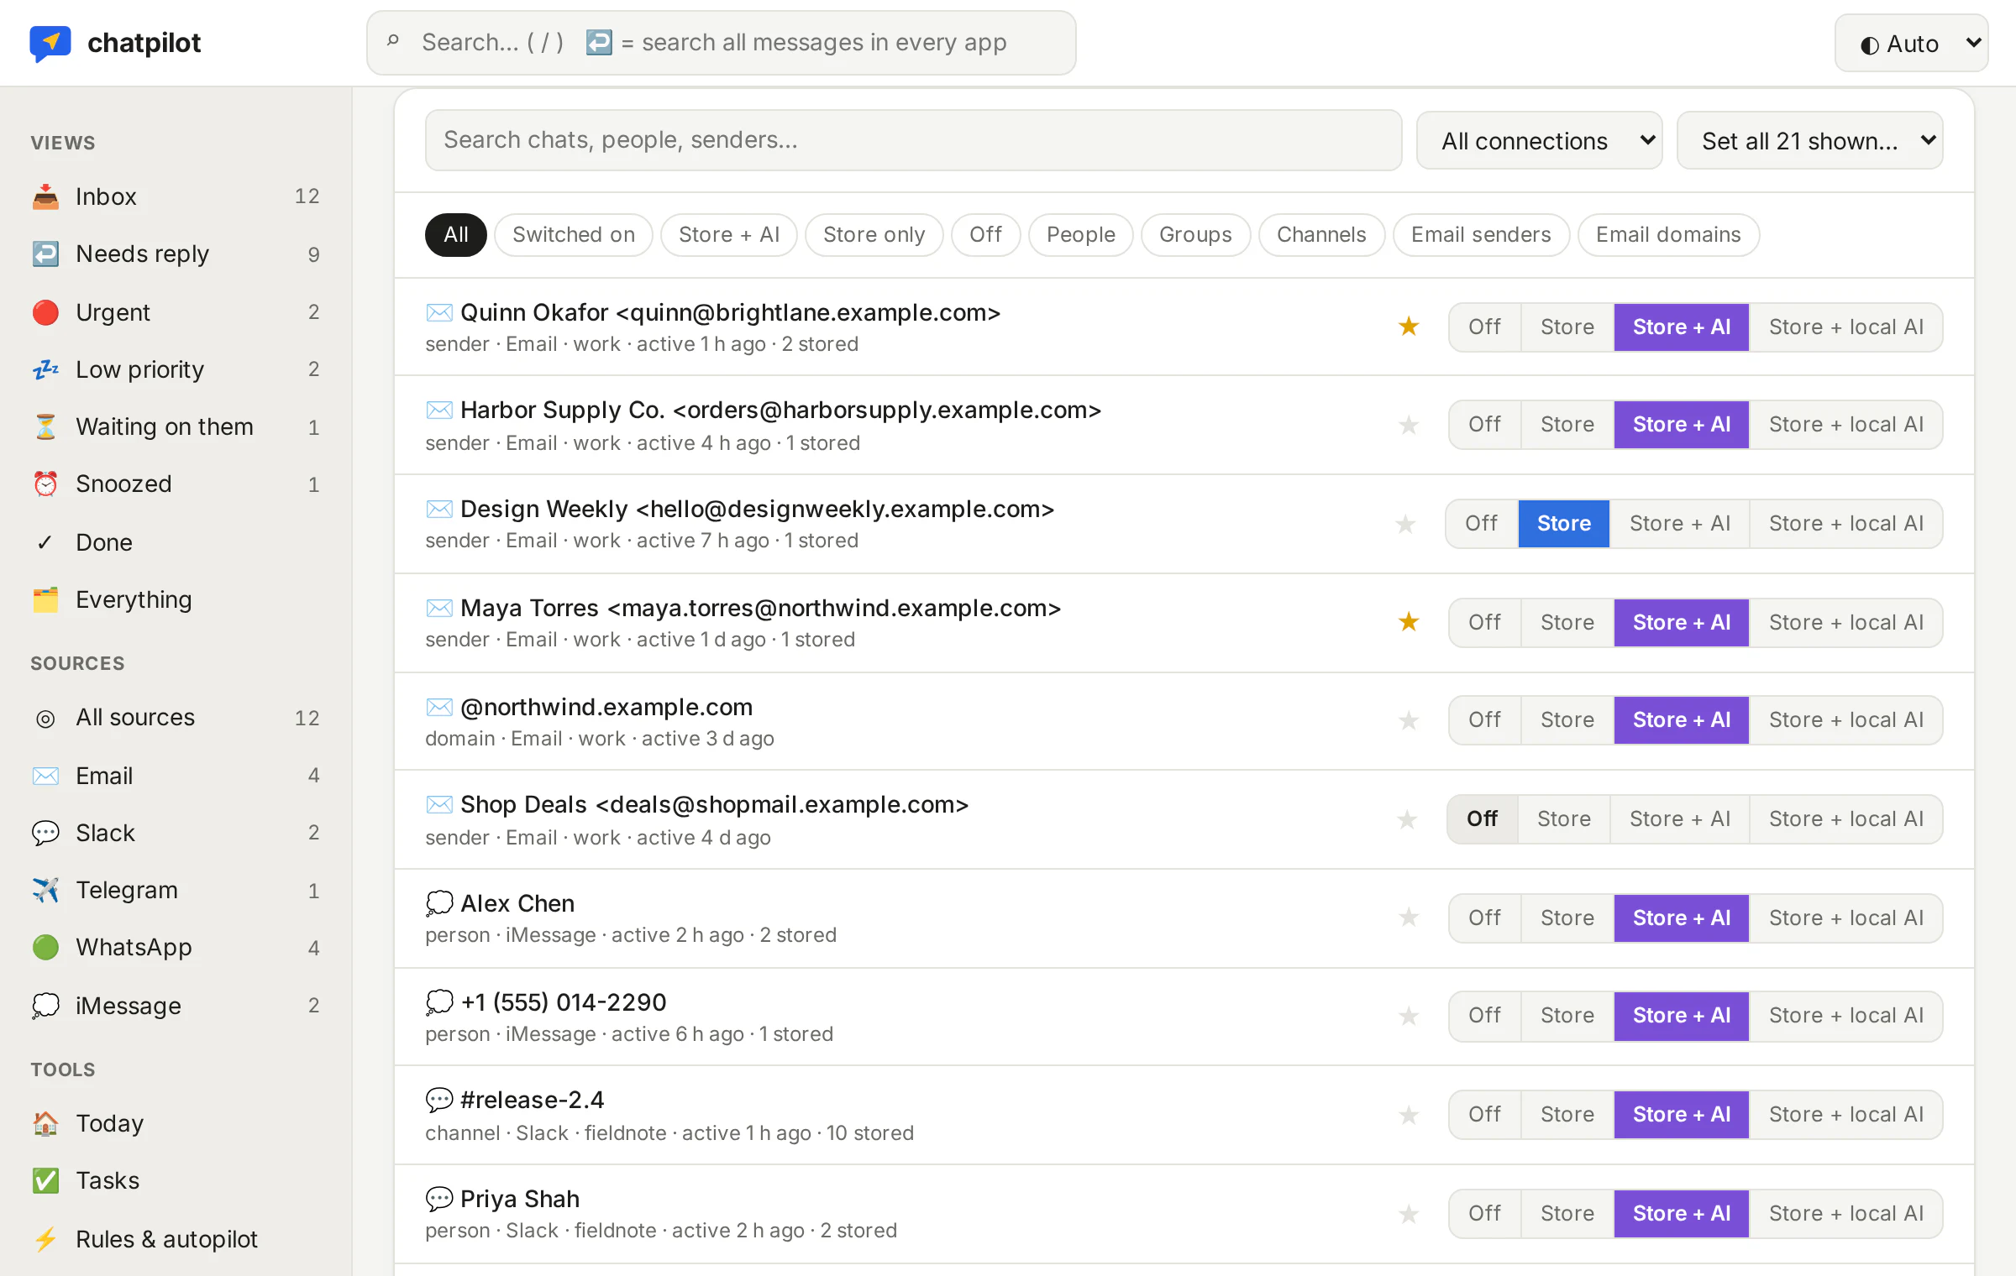Focus the Search chats, people, senders field
Viewport: 2016px width, 1276px height.
[913, 140]
